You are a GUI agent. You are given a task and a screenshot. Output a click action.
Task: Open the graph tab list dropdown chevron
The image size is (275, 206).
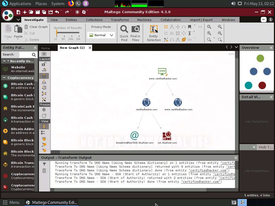236,47
